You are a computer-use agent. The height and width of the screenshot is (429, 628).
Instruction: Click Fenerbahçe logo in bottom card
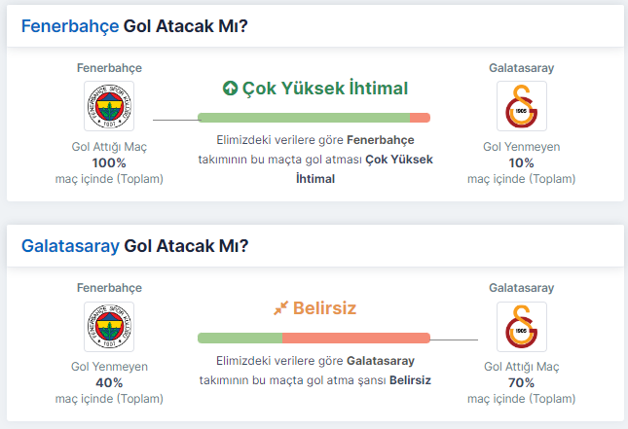tap(109, 327)
